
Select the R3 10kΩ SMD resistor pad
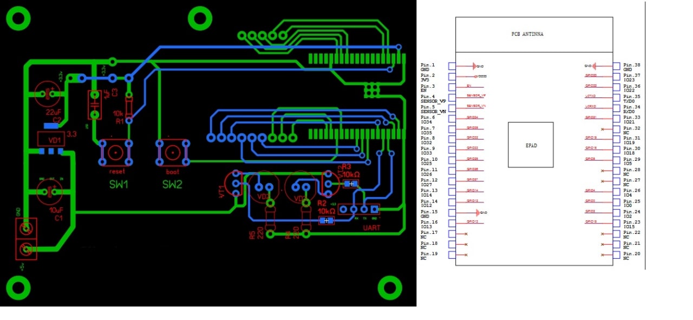tap(351, 184)
